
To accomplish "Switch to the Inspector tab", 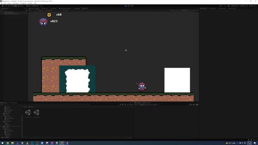I will click(204, 8).
